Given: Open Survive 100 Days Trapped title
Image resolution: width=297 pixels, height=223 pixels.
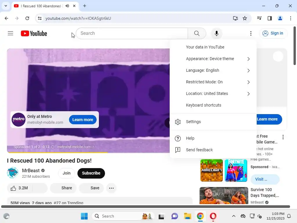Looking at the screenshot, I should pyautogui.click(x=265, y=193).
